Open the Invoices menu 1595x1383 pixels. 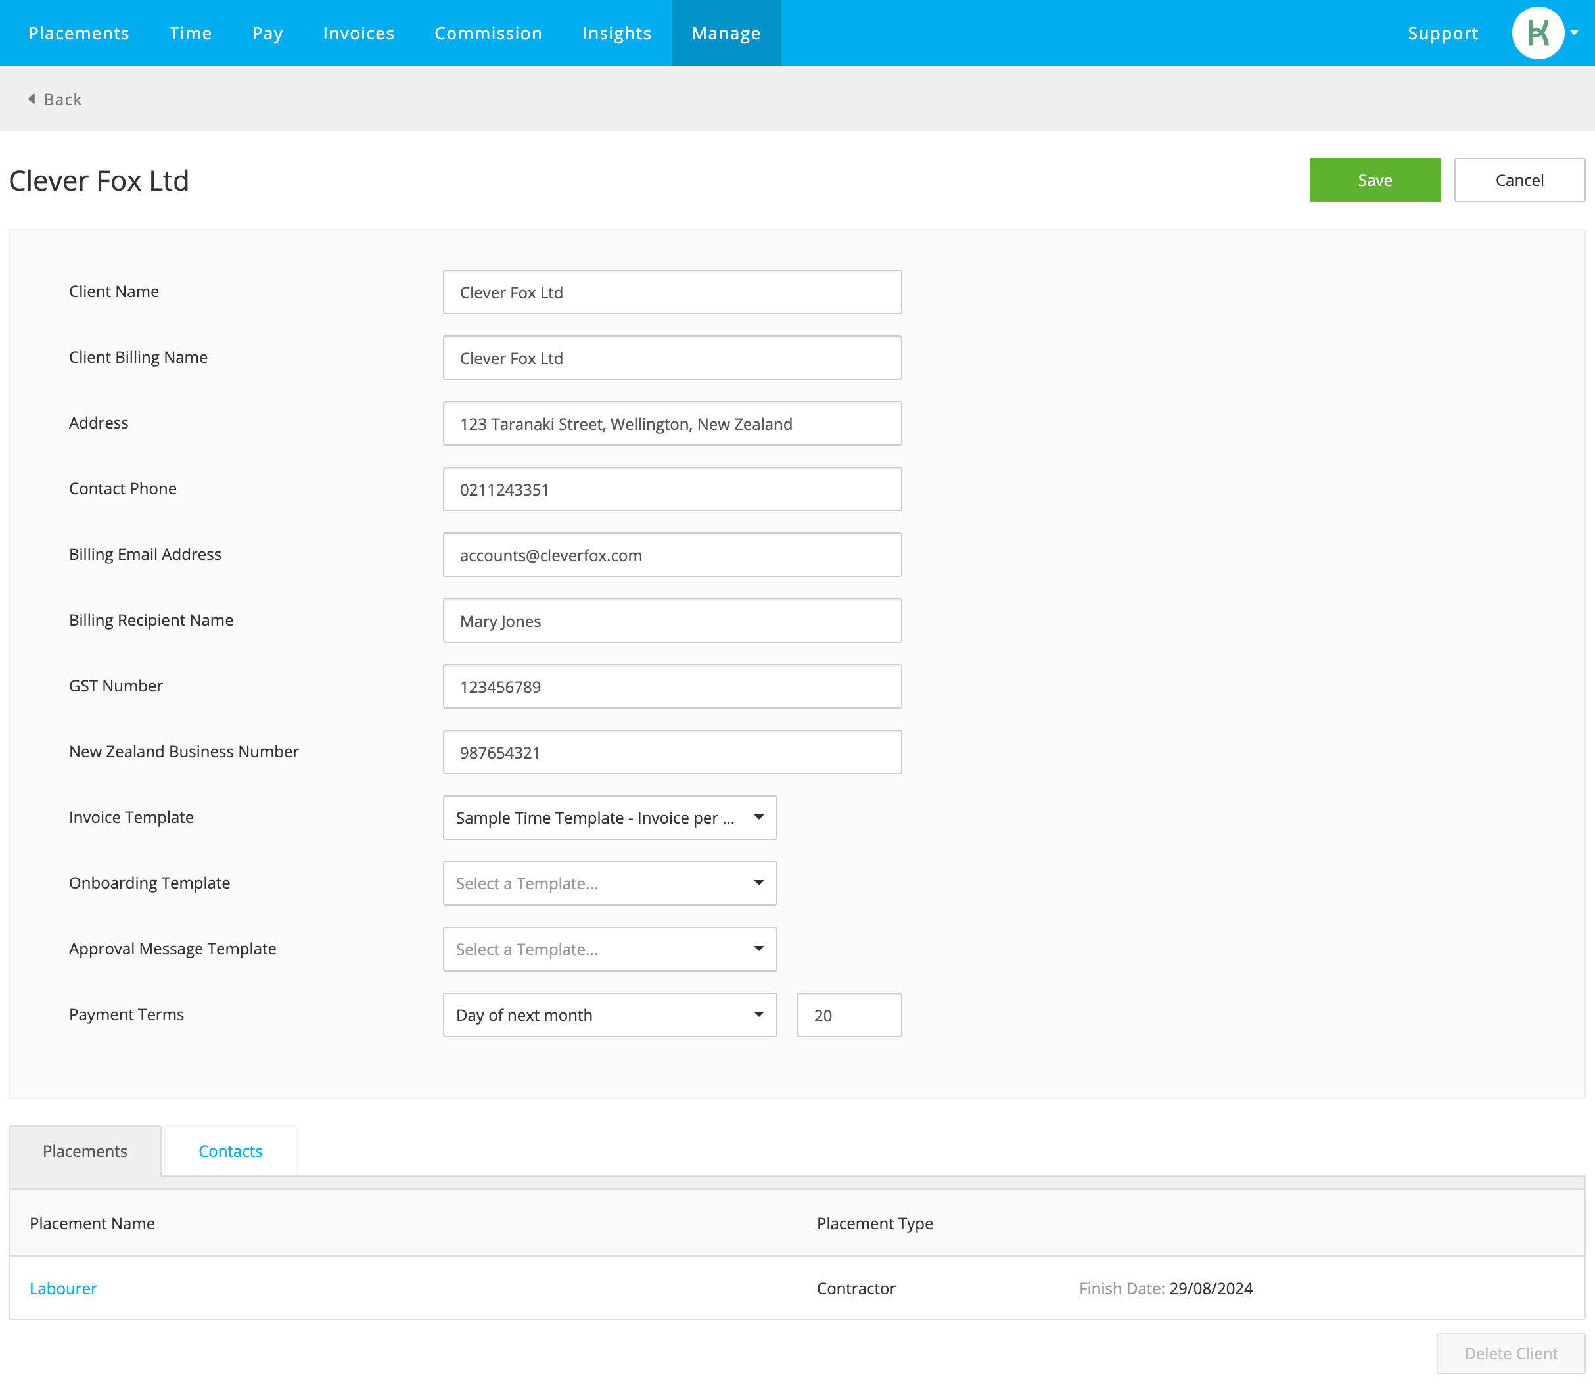click(359, 32)
